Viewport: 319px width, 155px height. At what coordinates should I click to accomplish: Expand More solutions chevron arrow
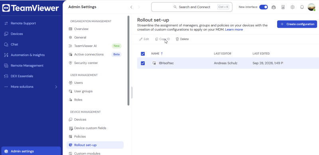(x=56, y=87)
